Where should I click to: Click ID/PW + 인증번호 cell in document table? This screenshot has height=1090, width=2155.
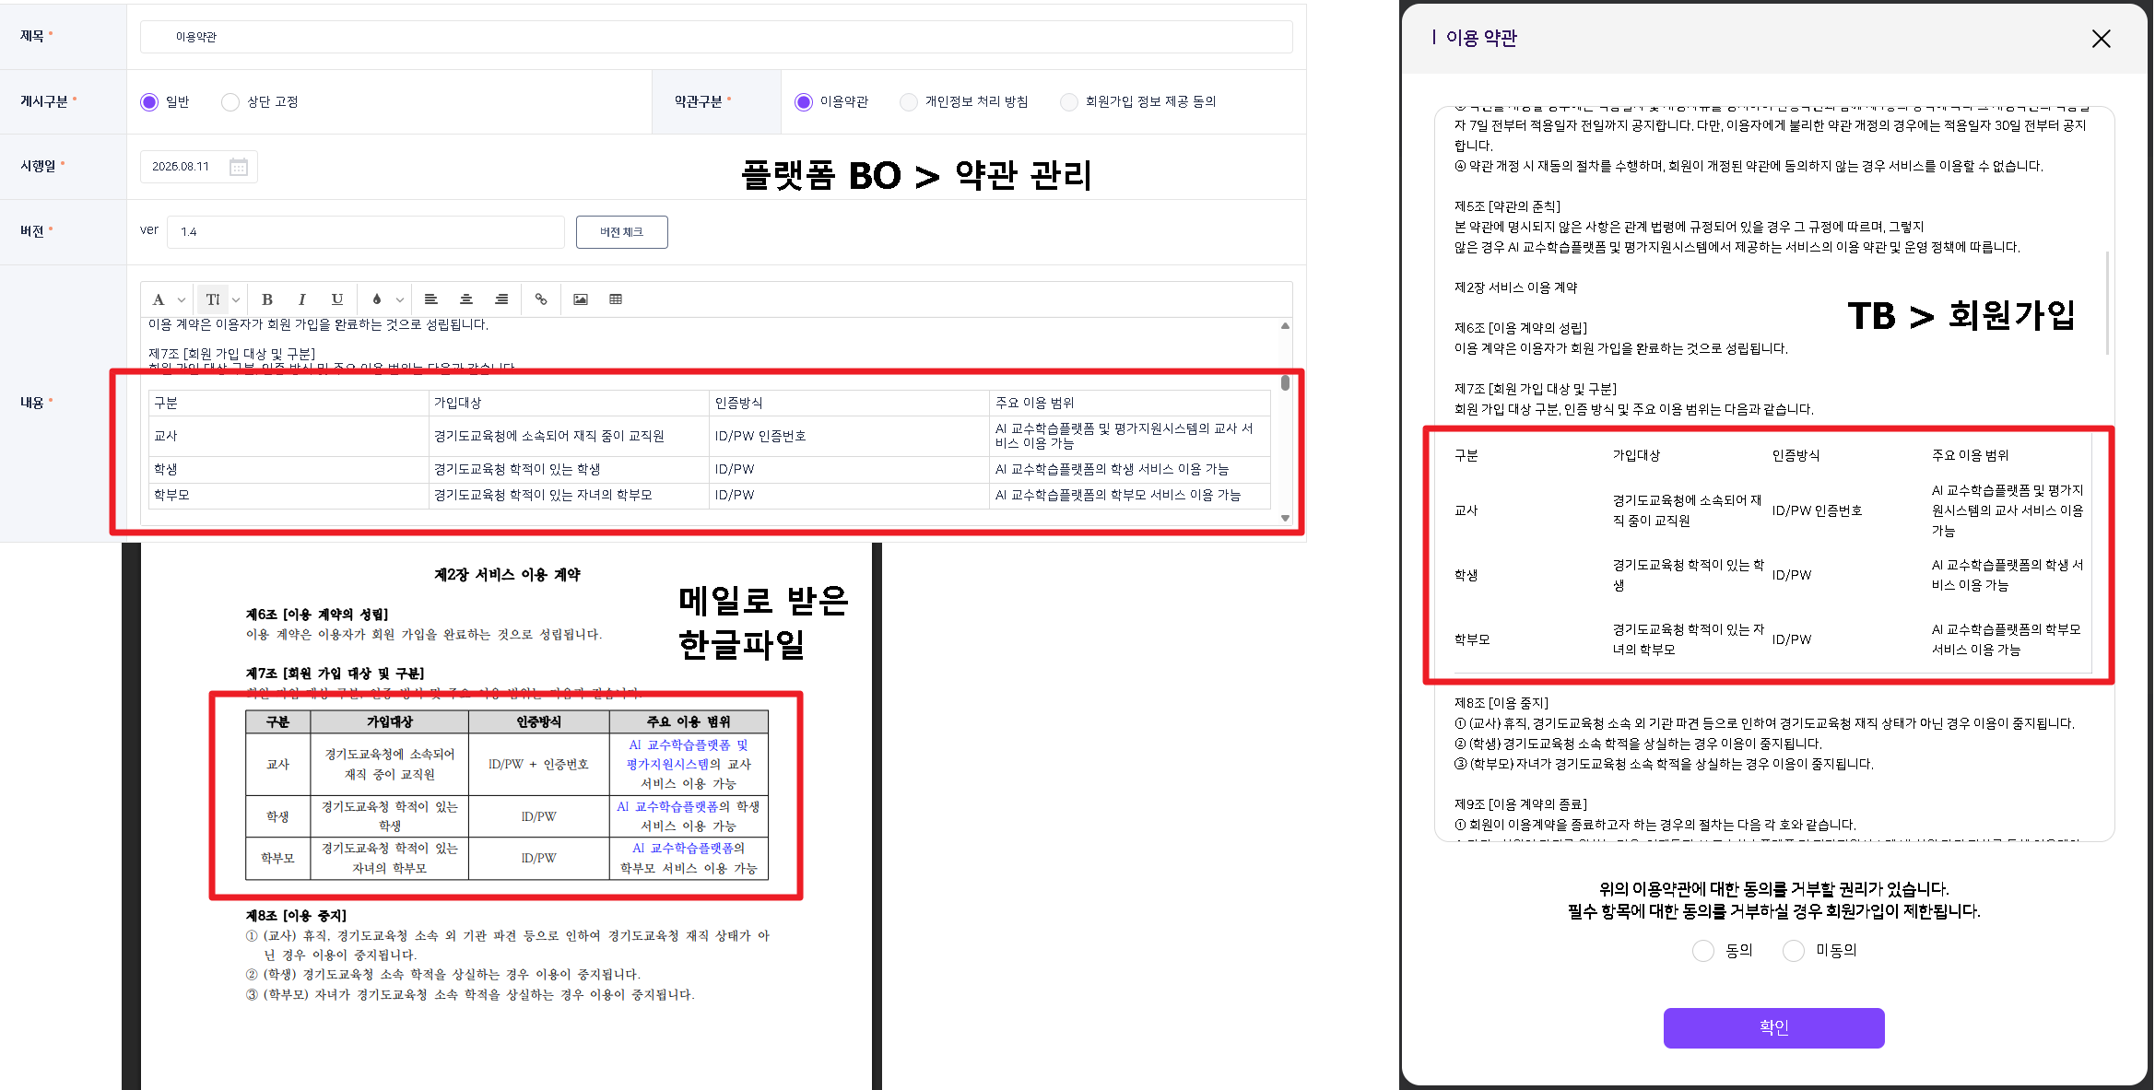point(538,765)
